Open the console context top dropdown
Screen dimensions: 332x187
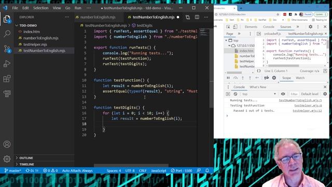pos(259,94)
